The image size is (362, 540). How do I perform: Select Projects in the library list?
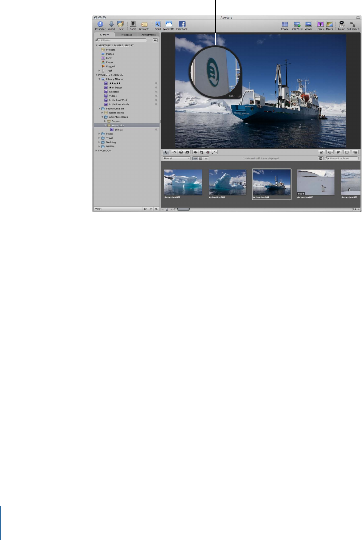point(110,50)
